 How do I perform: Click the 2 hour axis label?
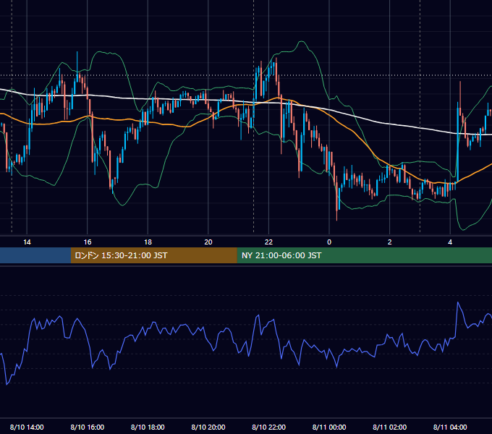pos(390,242)
